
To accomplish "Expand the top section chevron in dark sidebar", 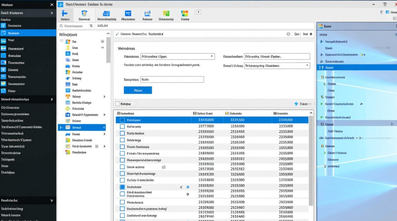I will (x=52, y=13).
